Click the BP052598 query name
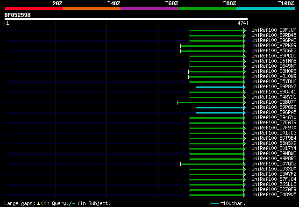The image size is (299, 207). [x=18, y=15]
